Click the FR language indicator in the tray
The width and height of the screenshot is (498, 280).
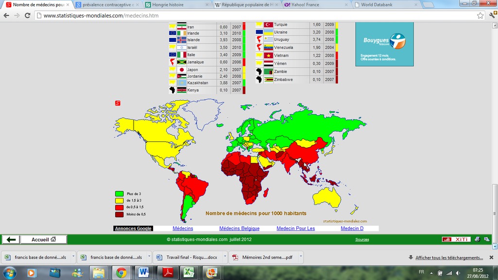(421, 272)
